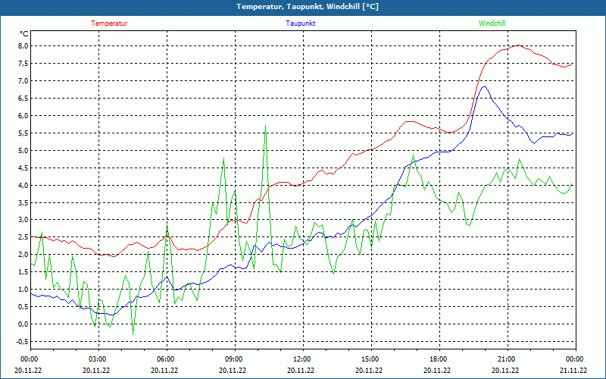This screenshot has width=606, height=379.
Task: Click the °C unit label on axis
Action: [24, 34]
